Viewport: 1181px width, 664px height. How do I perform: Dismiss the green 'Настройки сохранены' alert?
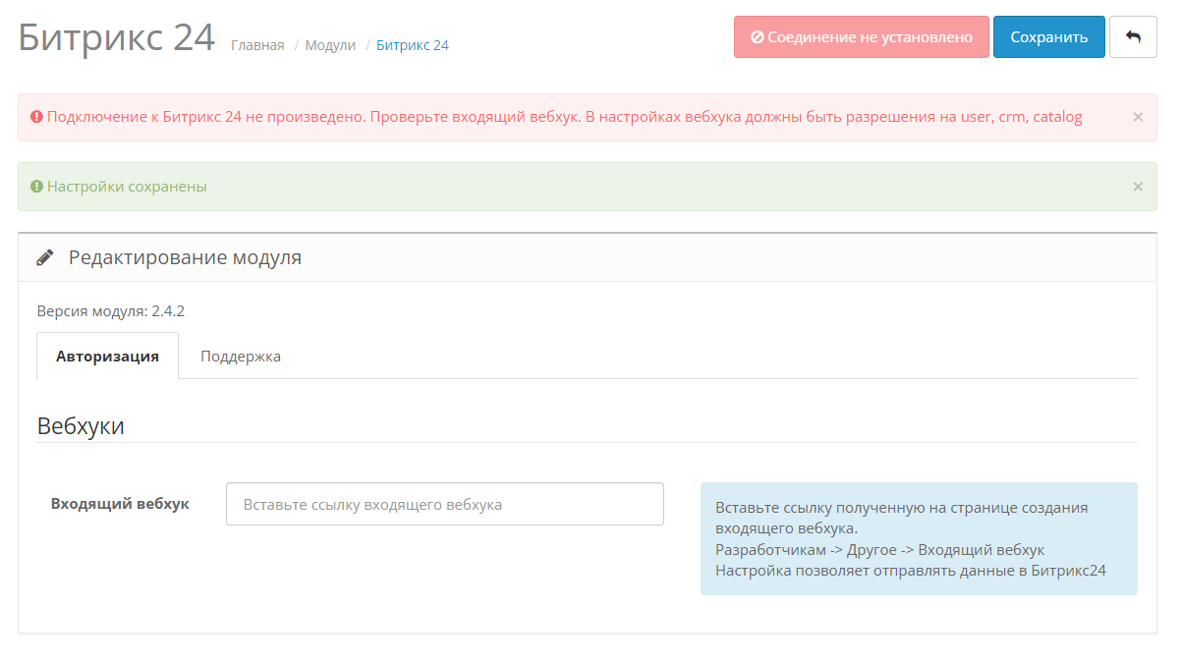click(1138, 187)
